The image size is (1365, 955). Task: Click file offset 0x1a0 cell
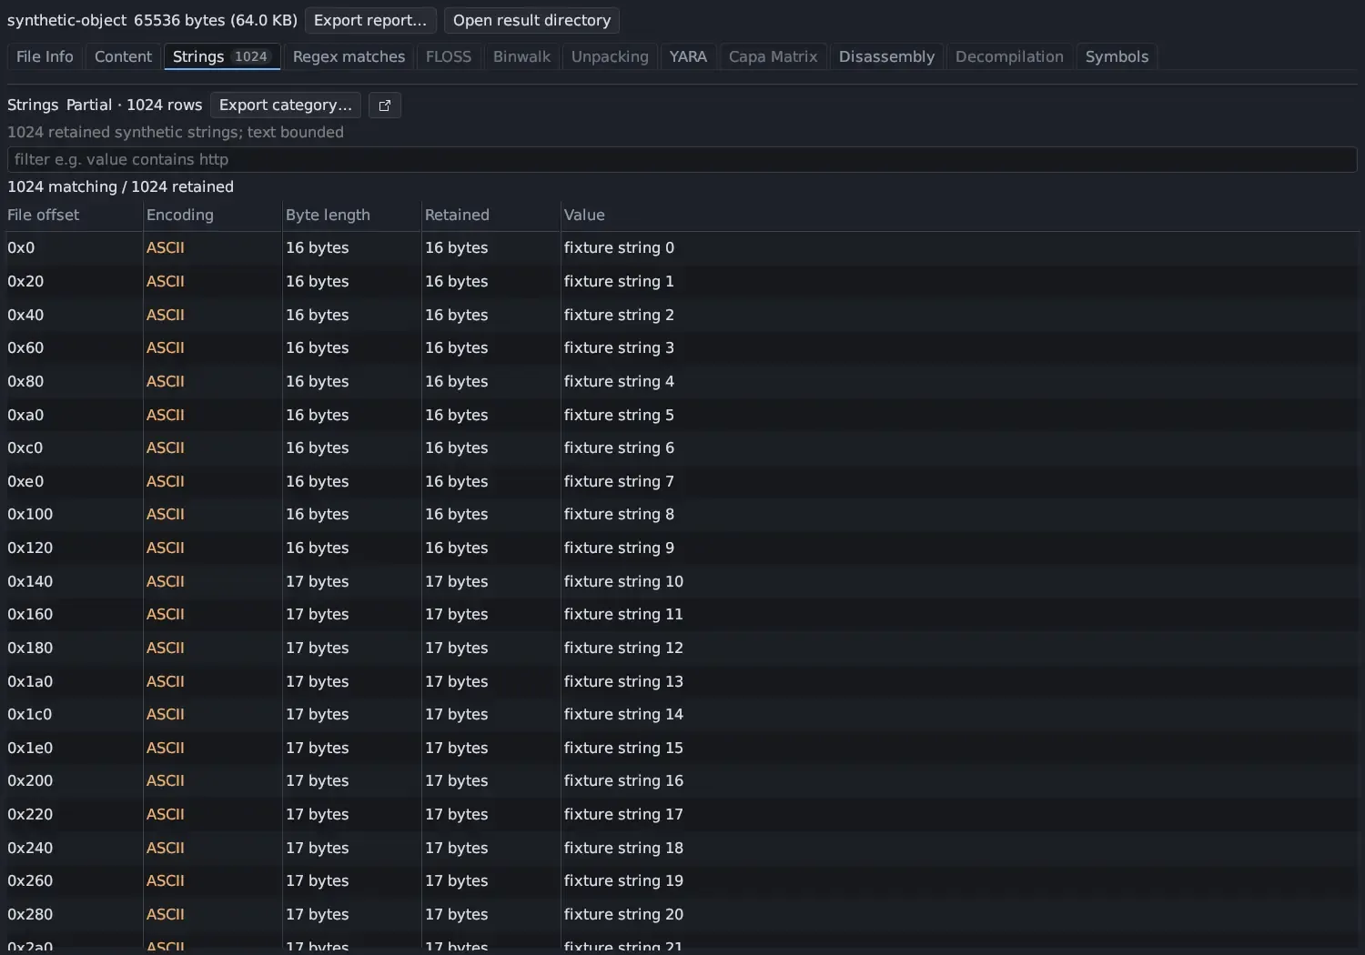[30, 681]
